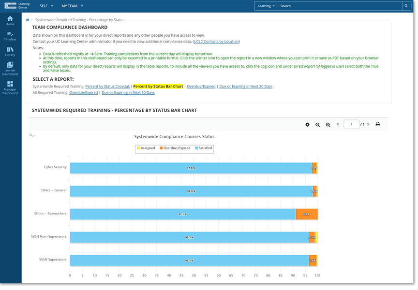Open report settings cog icon
Screen dimensions: 418x290
tap(307, 125)
